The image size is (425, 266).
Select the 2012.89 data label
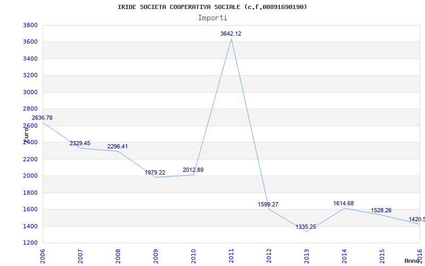point(193,170)
